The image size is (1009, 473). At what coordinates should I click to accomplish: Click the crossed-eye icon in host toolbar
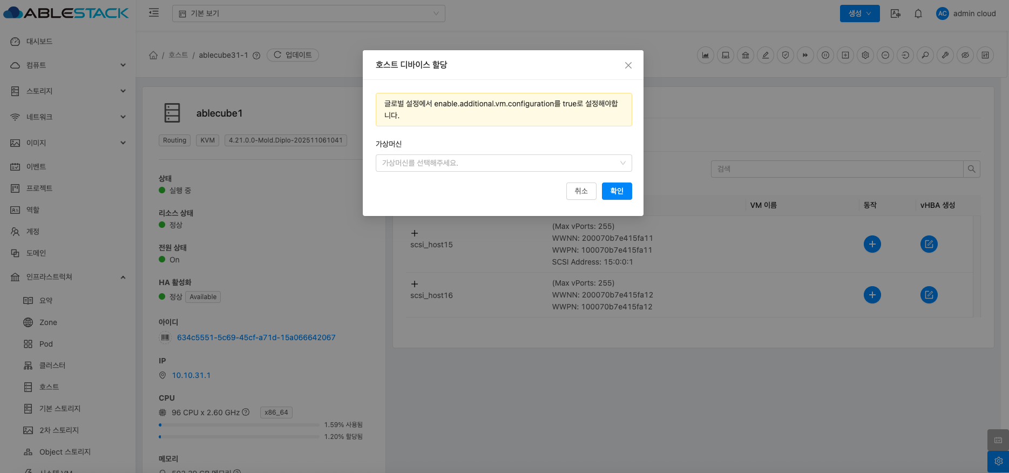(965, 55)
